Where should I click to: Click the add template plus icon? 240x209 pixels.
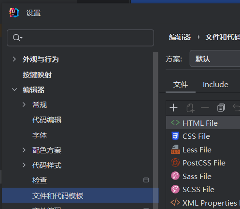coord(173,108)
